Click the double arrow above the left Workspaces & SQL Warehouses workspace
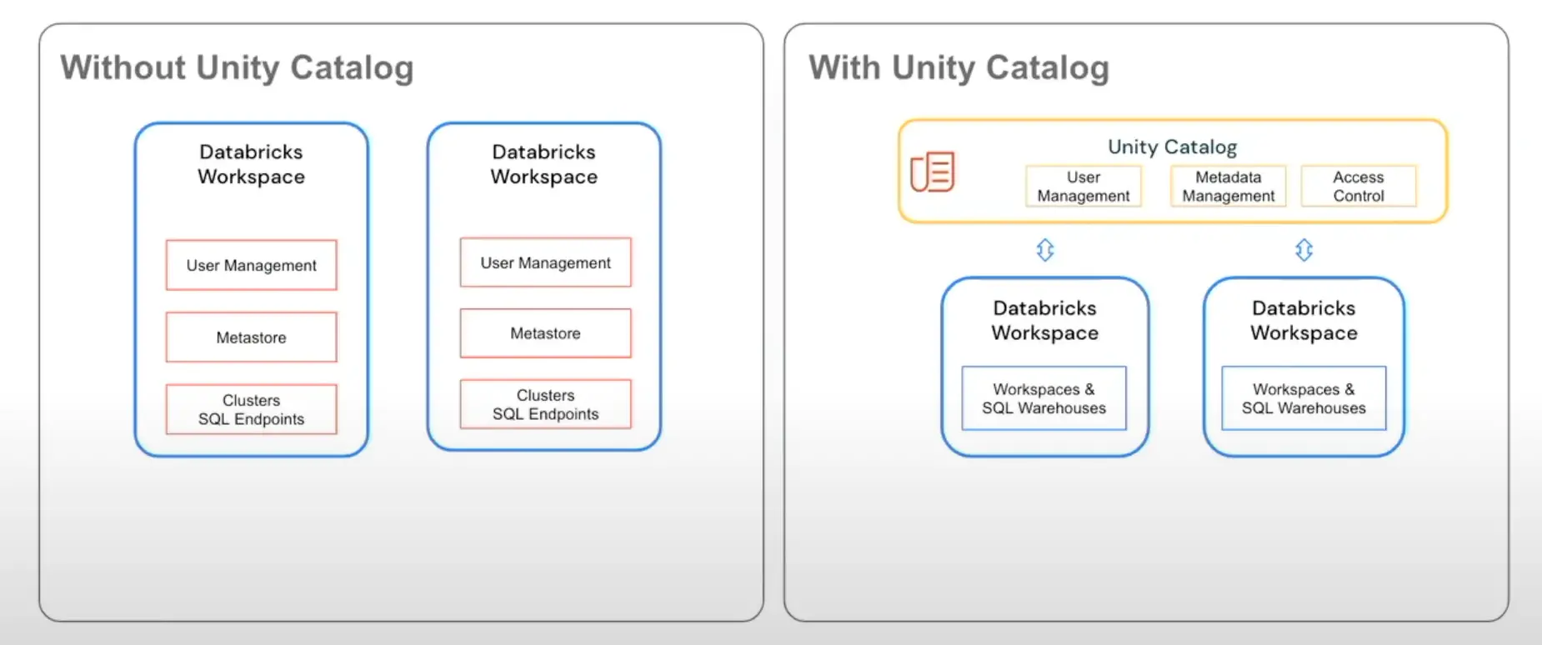 (1045, 250)
